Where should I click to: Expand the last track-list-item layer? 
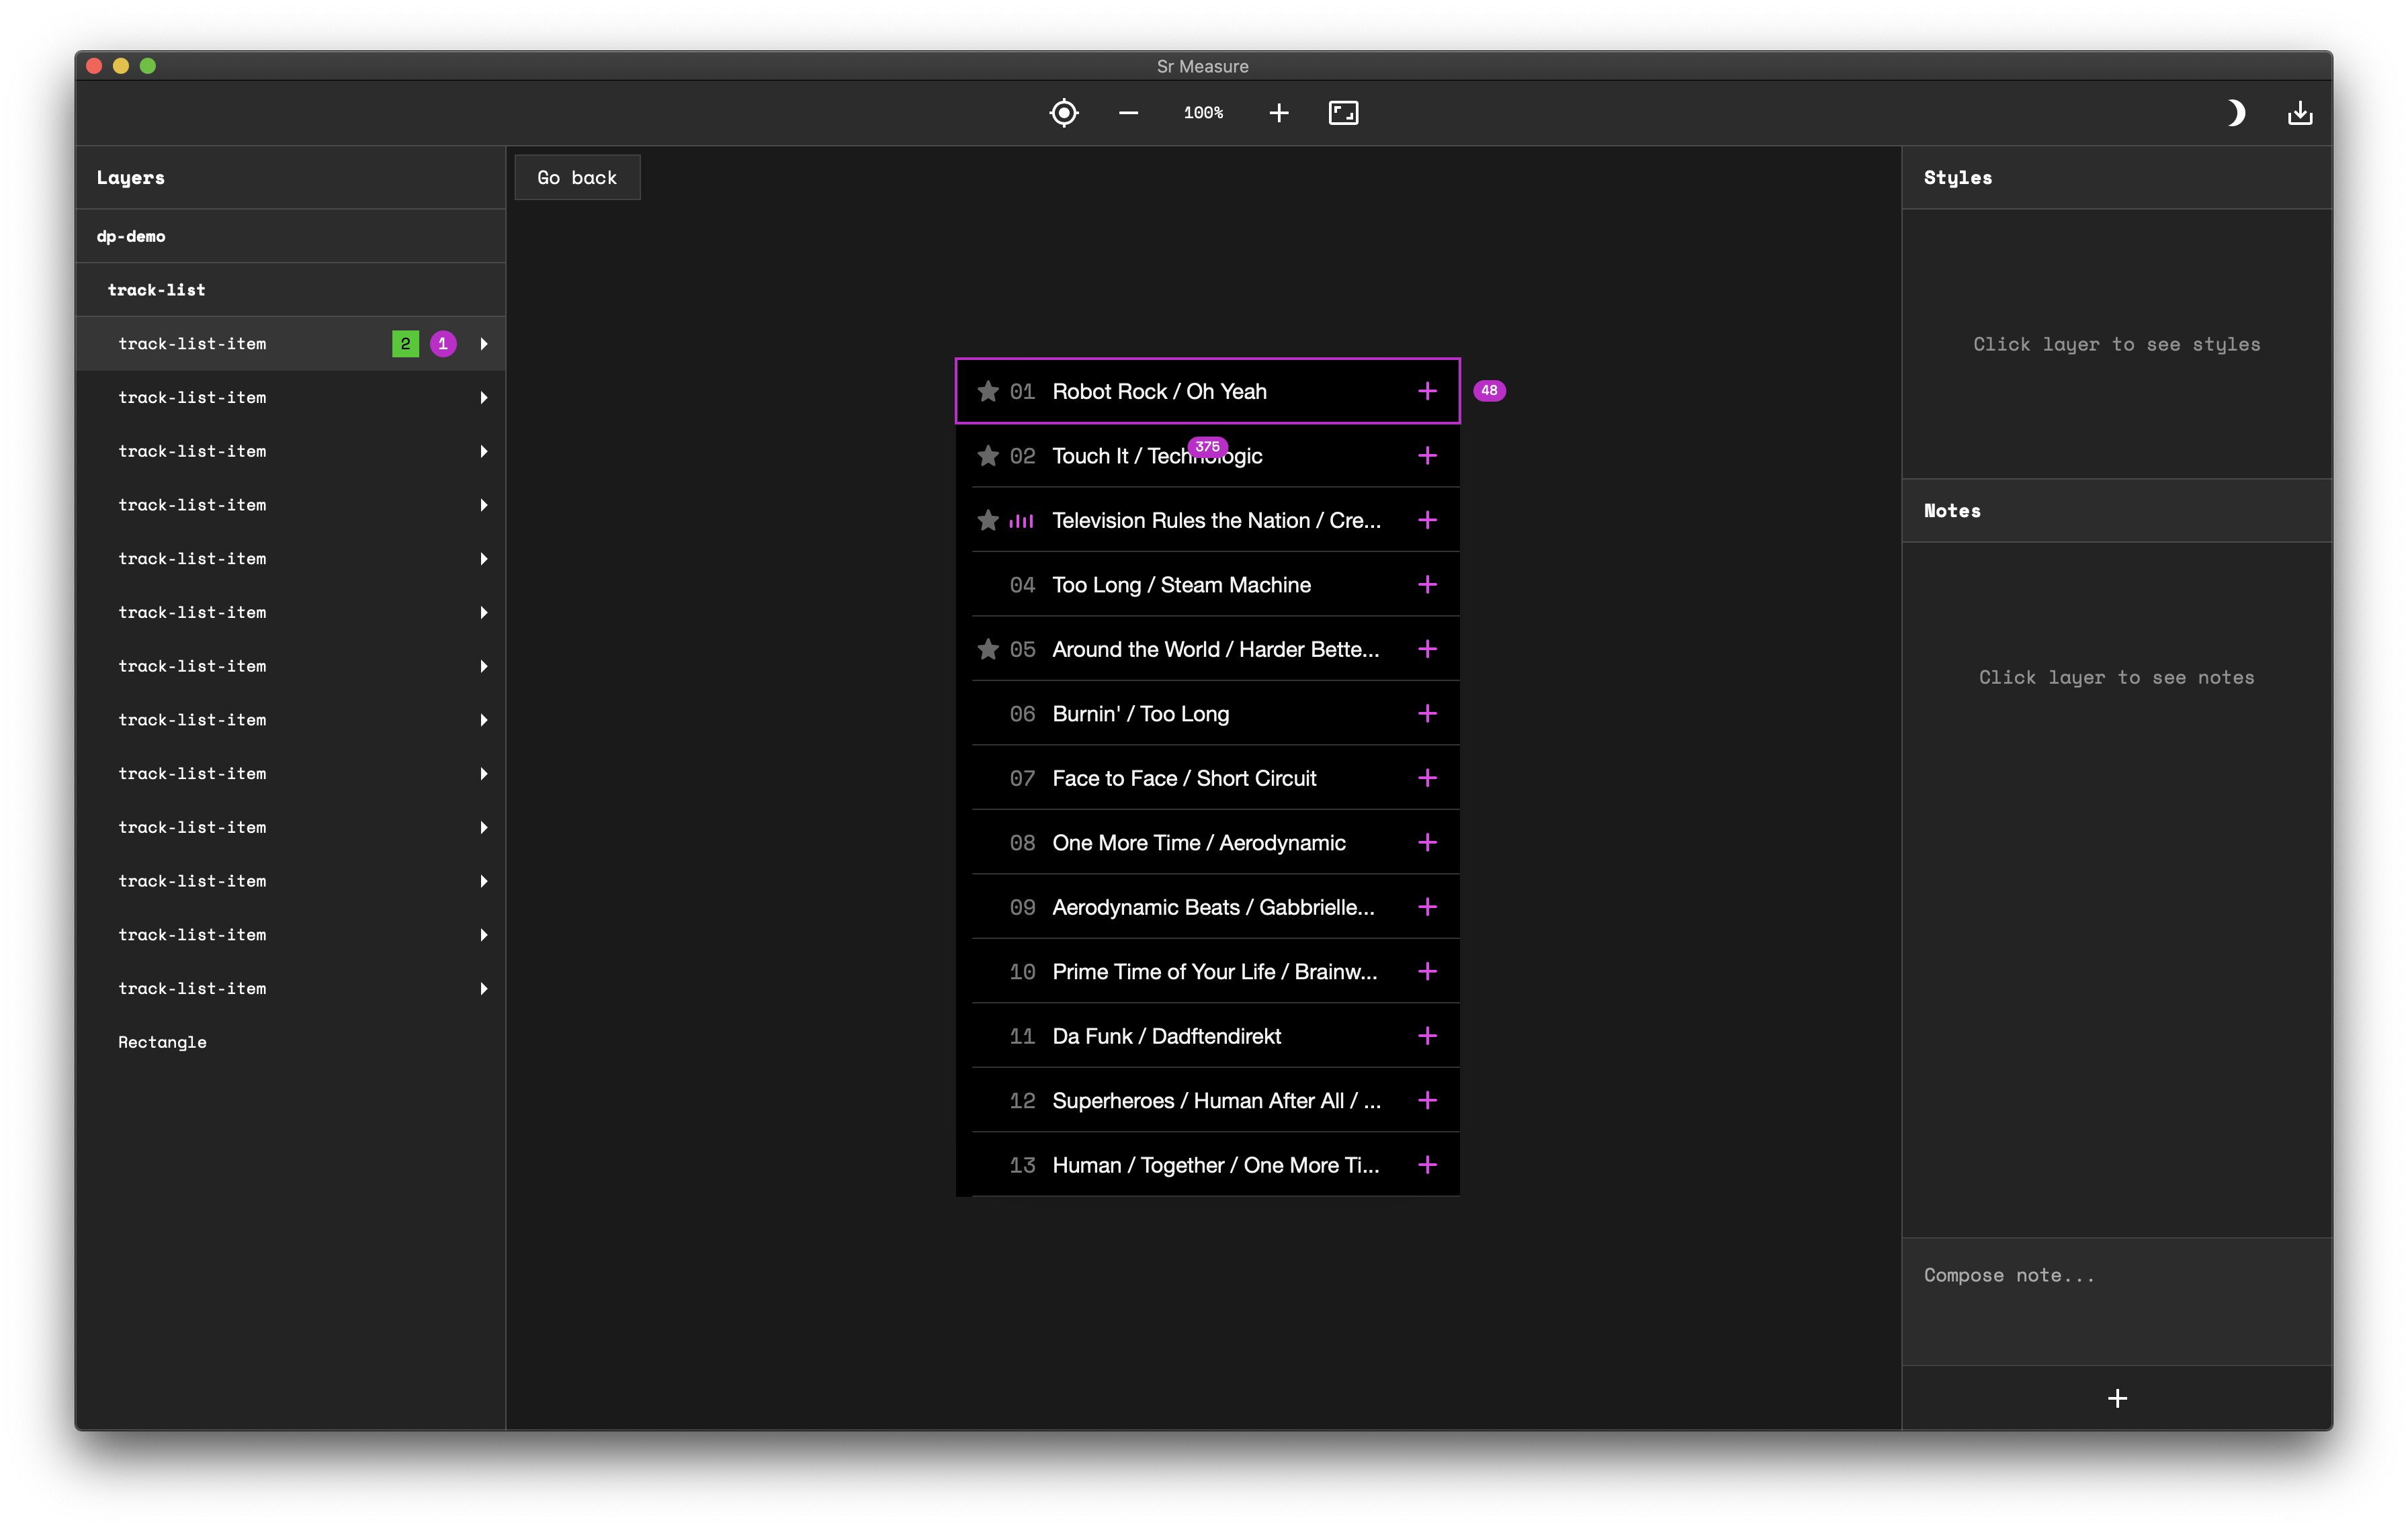click(x=484, y=989)
